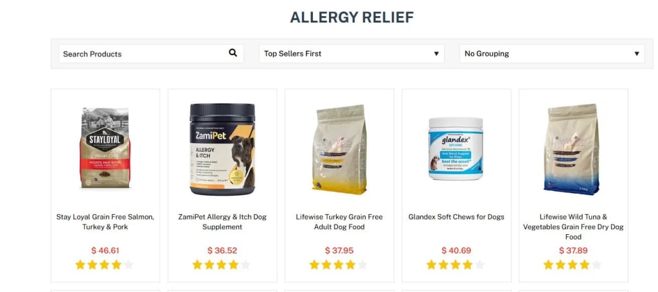Click the search magnifier icon

233,53
